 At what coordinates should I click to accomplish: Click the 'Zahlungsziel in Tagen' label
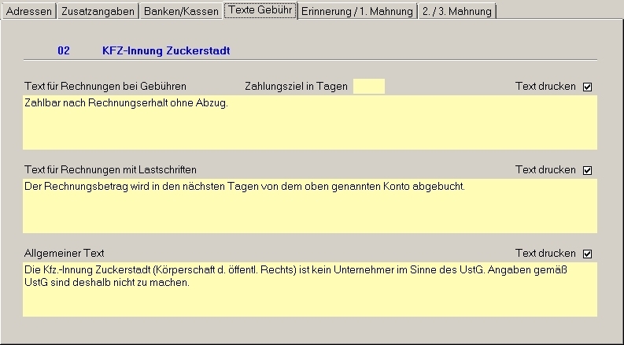(x=296, y=87)
